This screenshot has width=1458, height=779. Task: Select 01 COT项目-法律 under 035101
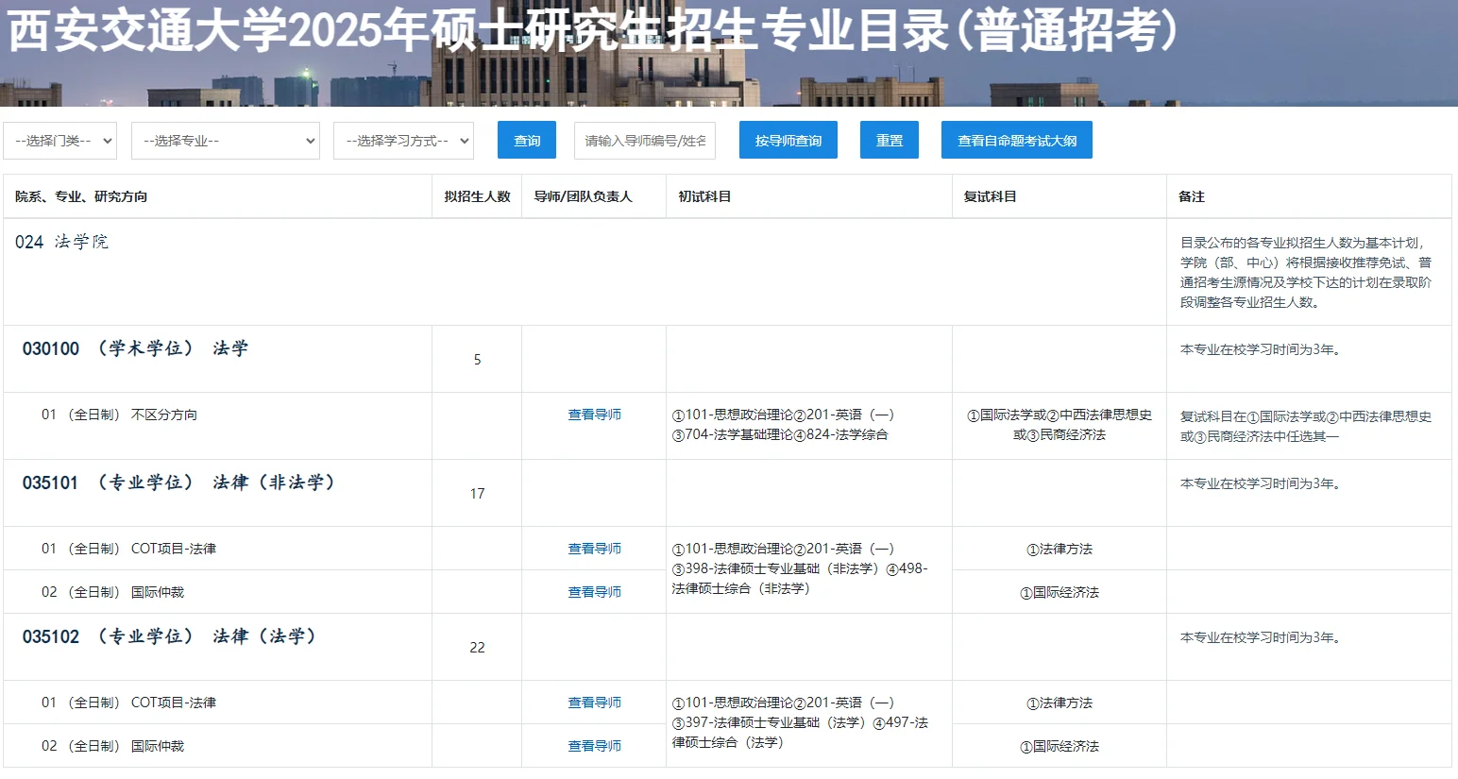pyautogui.click(x=128, y=549)
